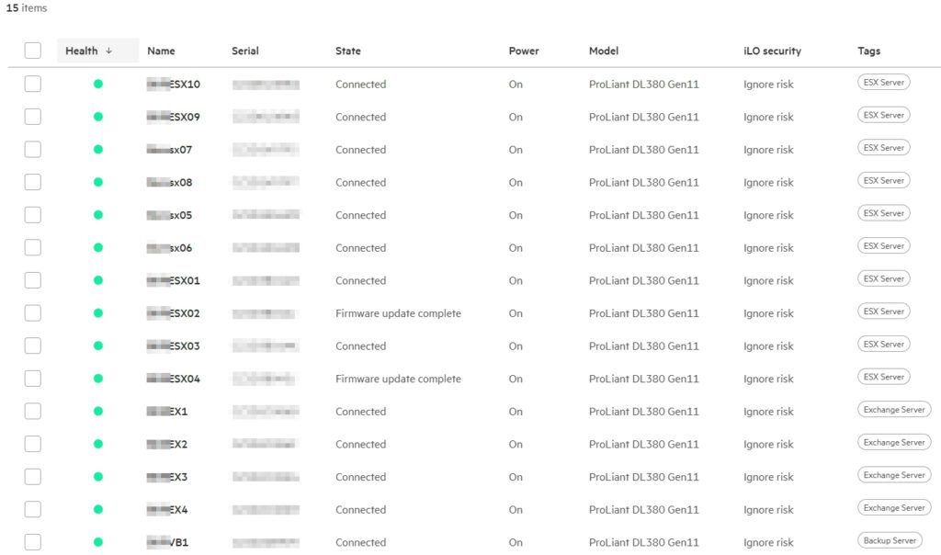
Task: Click the green health status dot for ESX02
Action: 98,313
